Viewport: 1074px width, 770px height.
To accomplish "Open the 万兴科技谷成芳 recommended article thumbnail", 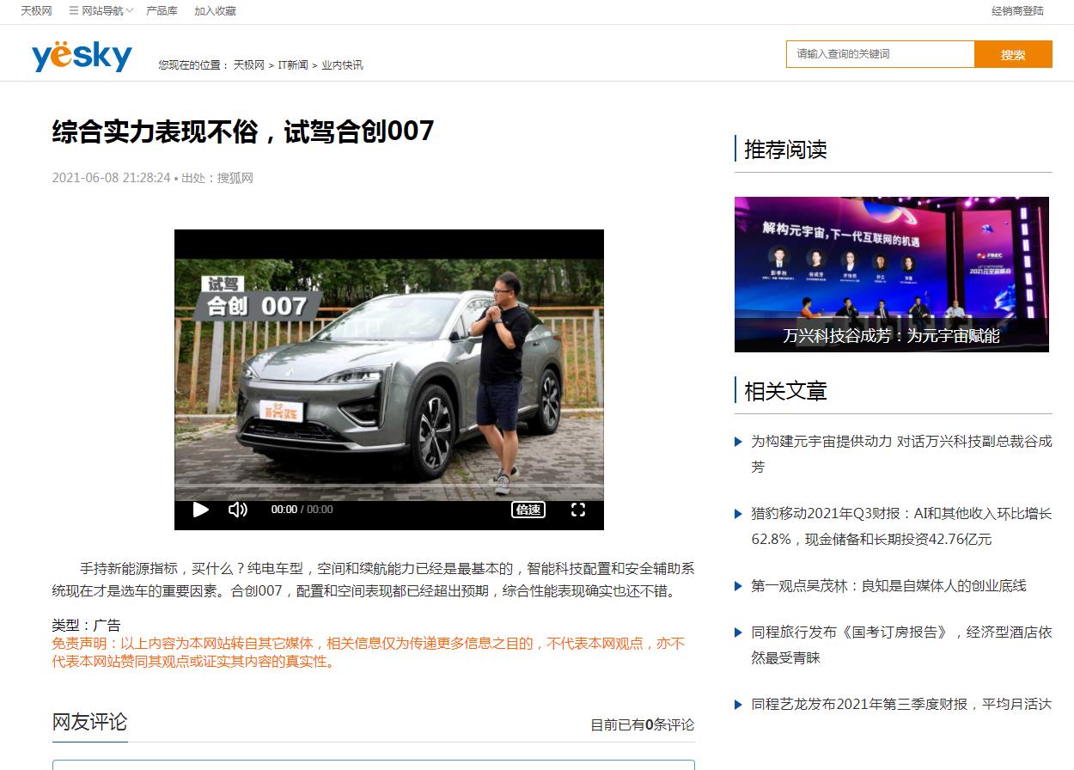I will pyautogui.click(x=892, y=274).
